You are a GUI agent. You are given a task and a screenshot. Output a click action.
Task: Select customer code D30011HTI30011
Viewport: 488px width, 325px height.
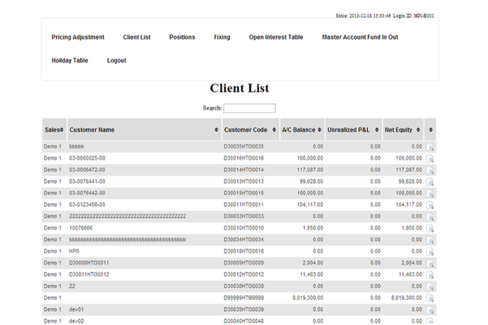pyautogui.click(x=243, y=205)
